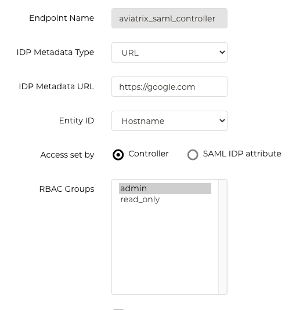The height and width of the screenshot is (310, 296).
Task: Focus the IDP Metadata URL input field
Action: [x=169, y=86]
